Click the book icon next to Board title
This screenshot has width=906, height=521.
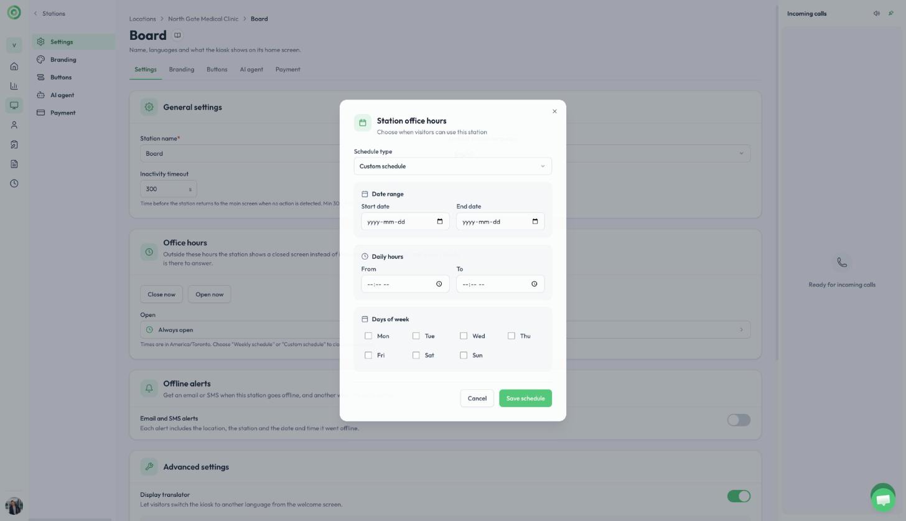click(177, 35)
